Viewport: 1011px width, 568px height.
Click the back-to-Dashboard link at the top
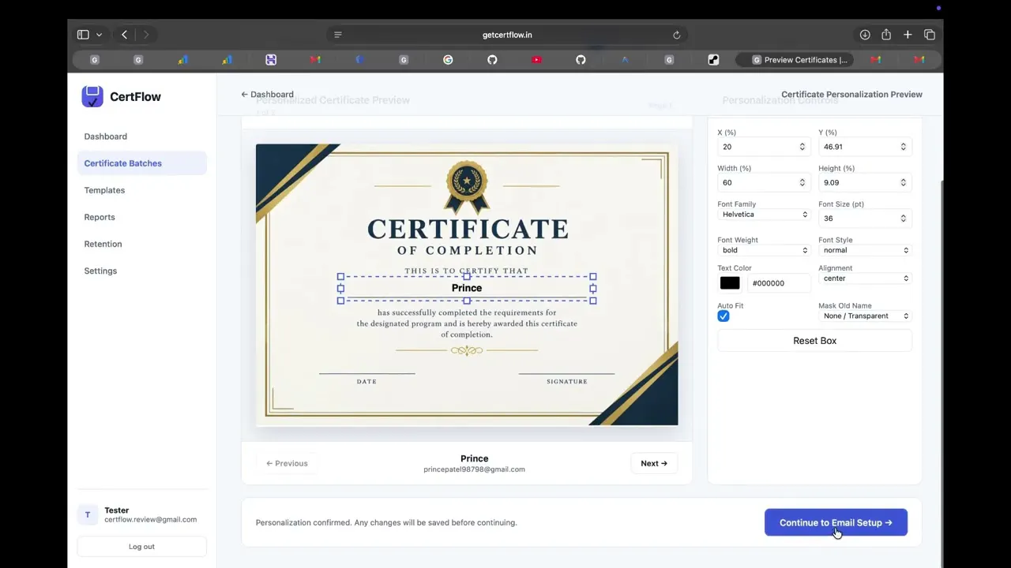[268, 94]
